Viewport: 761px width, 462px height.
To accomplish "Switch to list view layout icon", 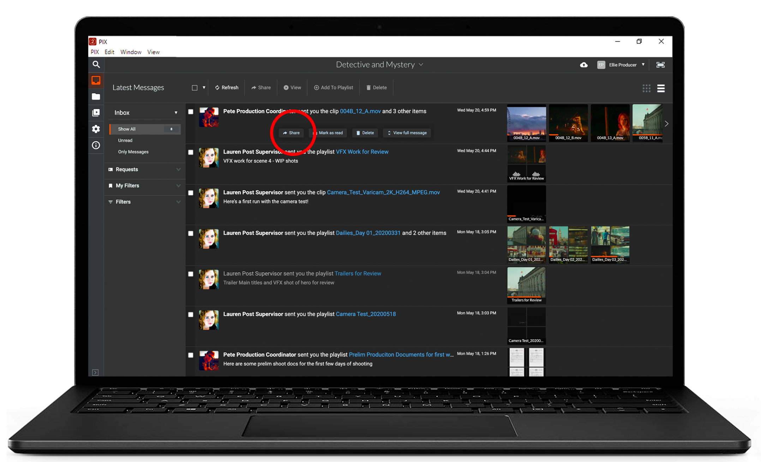I will click(661, 88).
